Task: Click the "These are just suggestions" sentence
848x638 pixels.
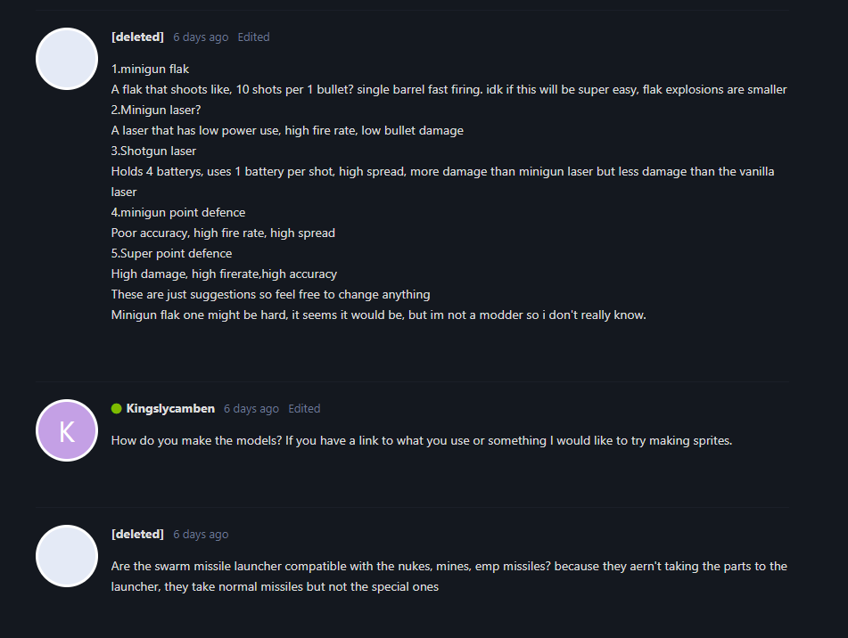Action: tap(270, 294)
